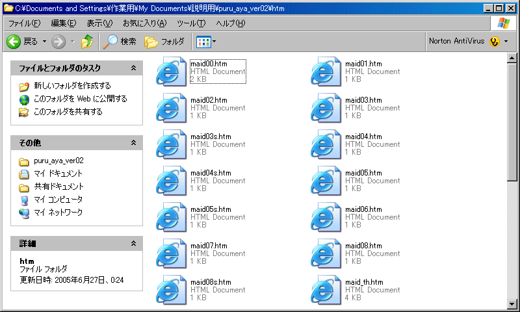
Task: Click the globe Web publish icon
Action: pos(24,99)
